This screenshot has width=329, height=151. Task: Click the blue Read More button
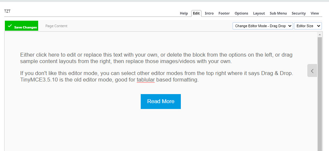coord(161,102)
